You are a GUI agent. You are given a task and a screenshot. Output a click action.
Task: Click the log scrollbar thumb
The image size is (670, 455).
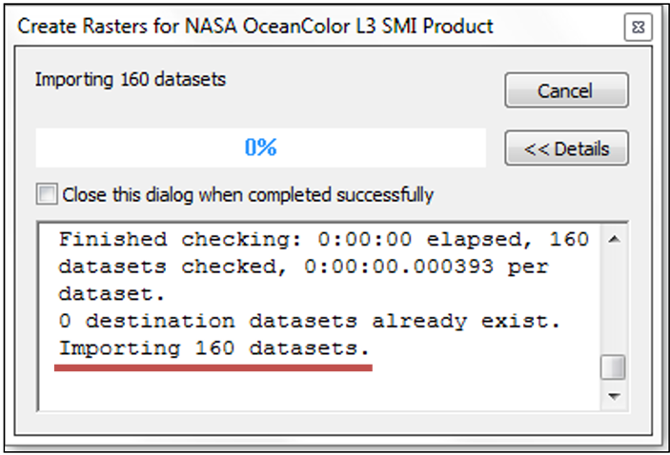616,366
